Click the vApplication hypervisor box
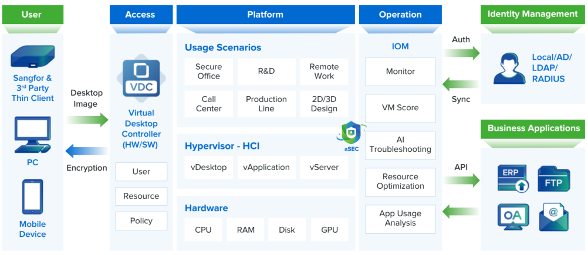Screen dimensions: 588x255 pyautogui.click(x=266, y=167)
